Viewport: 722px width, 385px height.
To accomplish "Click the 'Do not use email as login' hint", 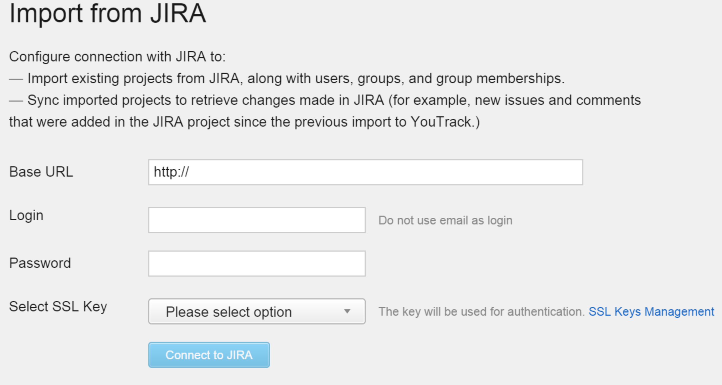I will point(445,220).
